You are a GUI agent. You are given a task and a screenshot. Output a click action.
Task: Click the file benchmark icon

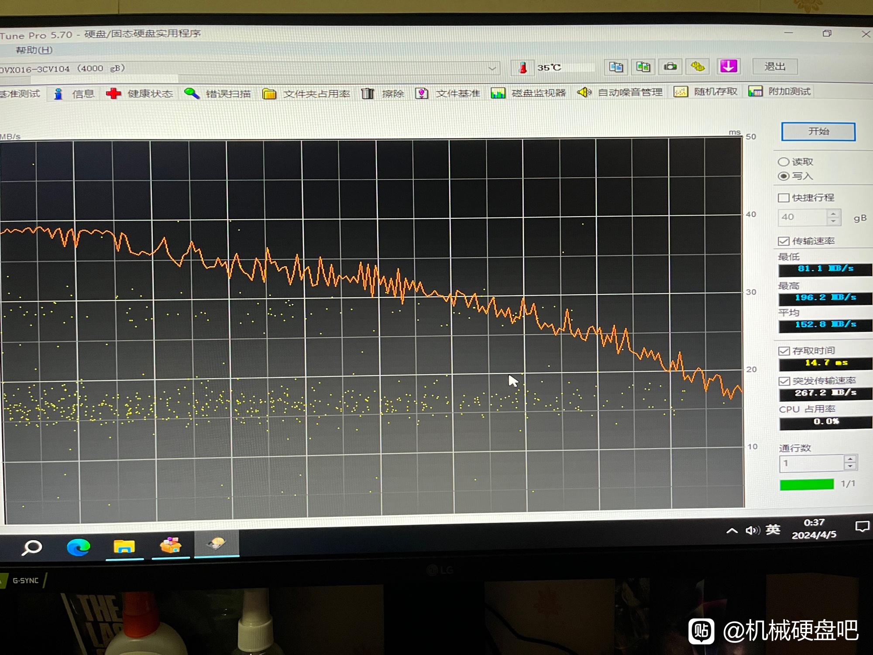pyautogui.click(x=421, y=93)
